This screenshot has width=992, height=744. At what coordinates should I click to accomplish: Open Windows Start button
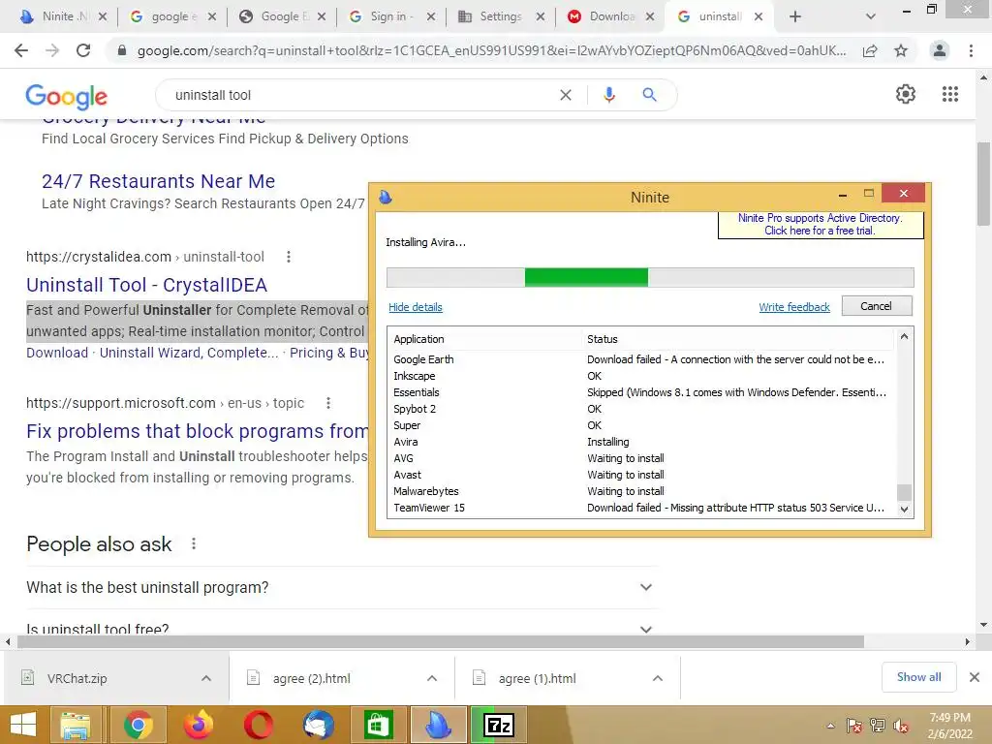tap(23, 725)
